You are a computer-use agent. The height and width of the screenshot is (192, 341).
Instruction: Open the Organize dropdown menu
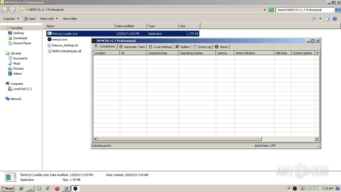click(11, 19)
